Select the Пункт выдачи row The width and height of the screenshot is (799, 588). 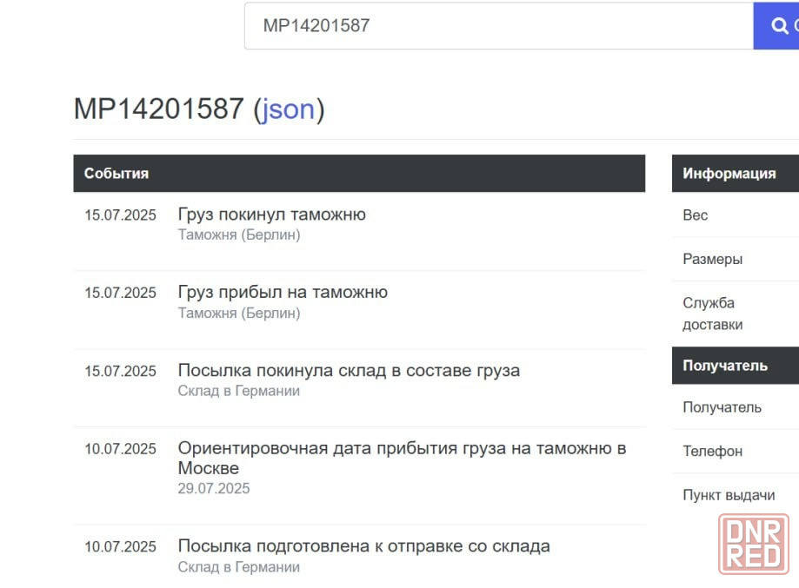point(728,495)
